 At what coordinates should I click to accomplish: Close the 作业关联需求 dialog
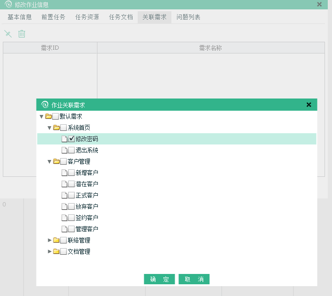pos(309,105)
